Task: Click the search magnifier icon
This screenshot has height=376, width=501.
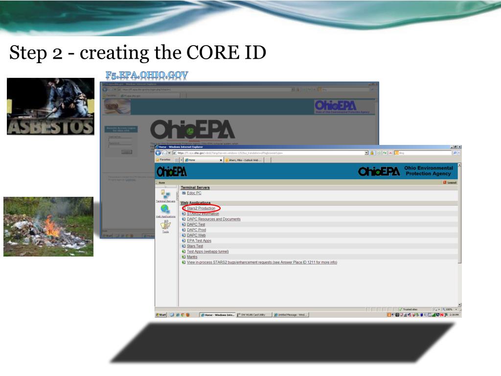Action: (455, 153)
